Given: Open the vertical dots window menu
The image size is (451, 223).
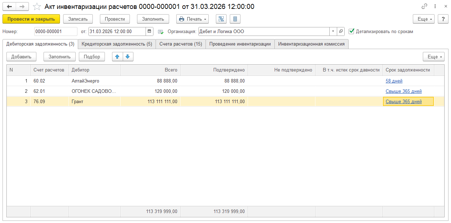Looking at the screenshot, I should pyautogui.click(x=435, y=6).
